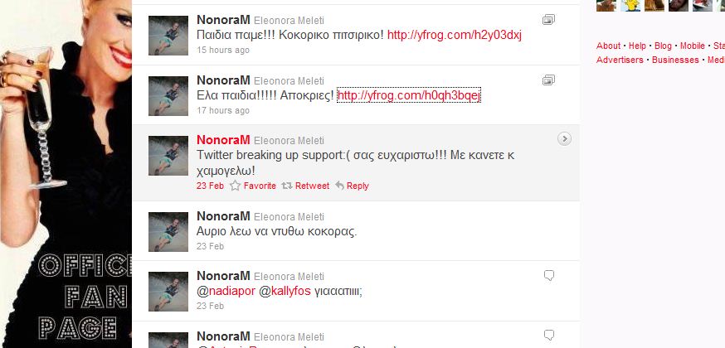Click the star Favorite icon
This screenshot has height=348, width=725.
tap(236, 186)
